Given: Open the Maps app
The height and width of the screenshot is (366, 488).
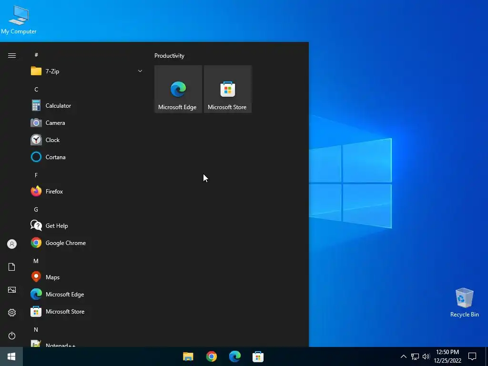Looking at the screenshot, I should pyautogui.click(x=87, y=277).
